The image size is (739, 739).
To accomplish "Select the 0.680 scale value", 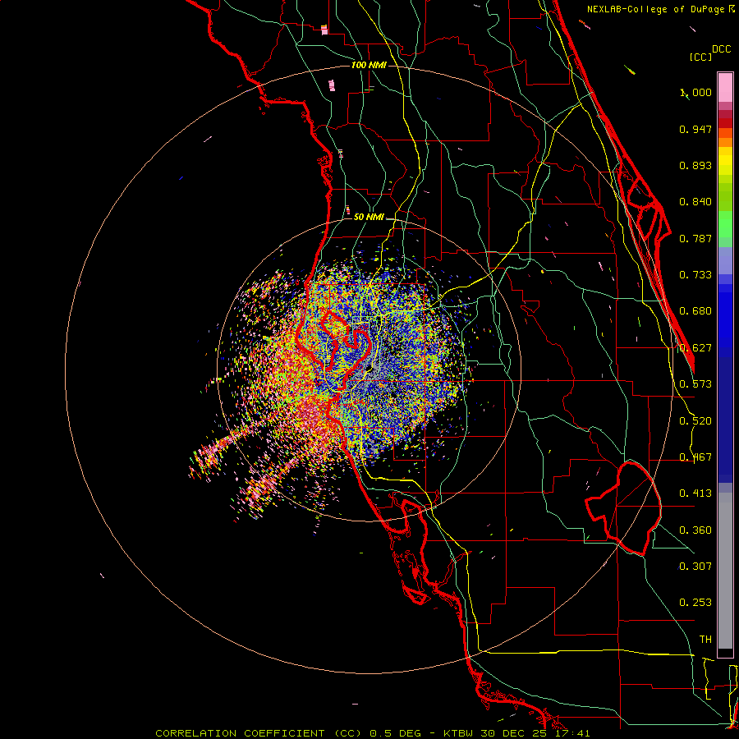I will click(x=695, y=311).
